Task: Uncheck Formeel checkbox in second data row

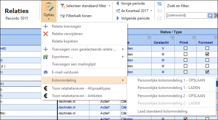Action: [207, 54]
